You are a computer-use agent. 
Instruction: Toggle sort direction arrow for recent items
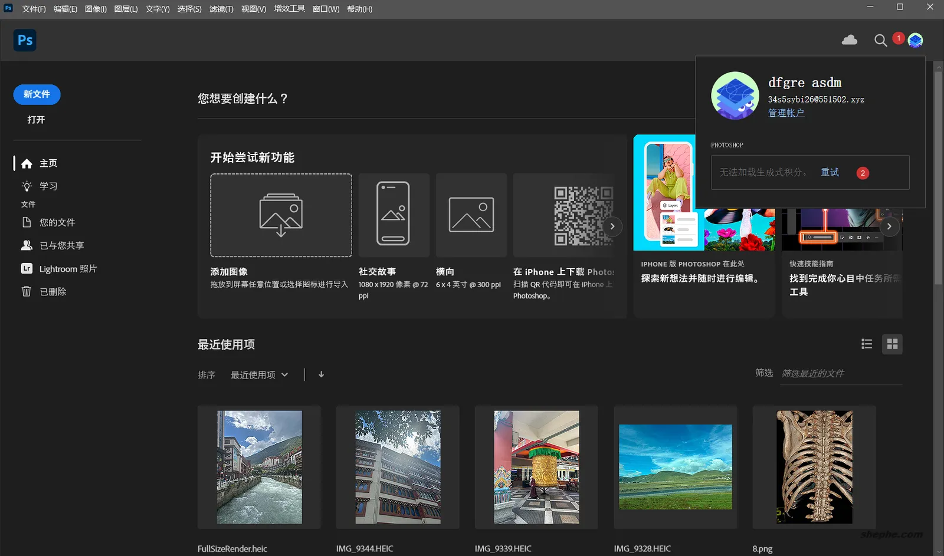coord(321,374)
